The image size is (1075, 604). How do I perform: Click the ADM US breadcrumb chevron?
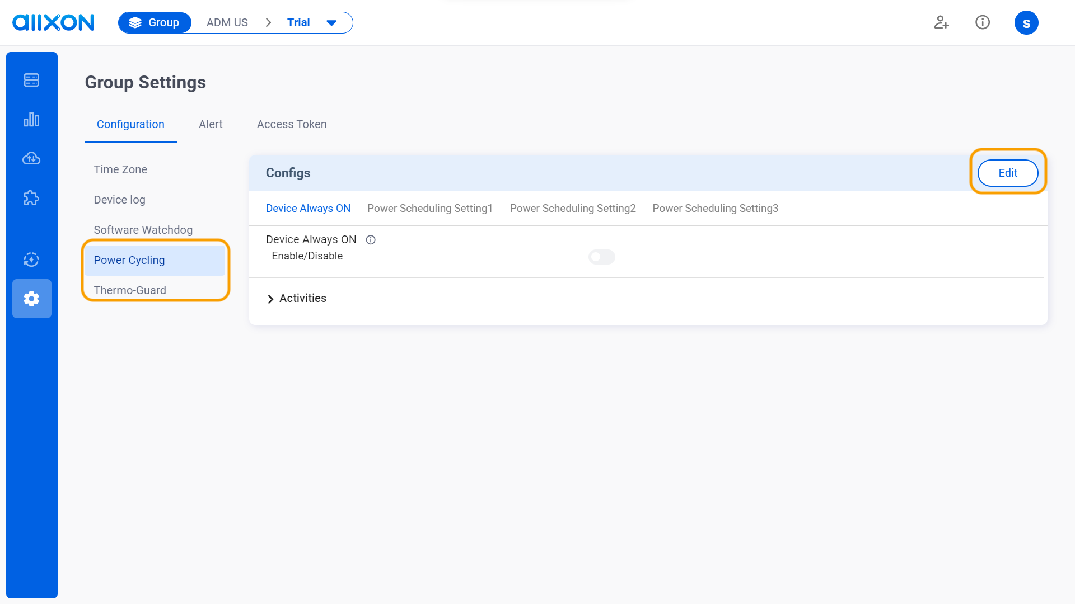pos(268,22)
